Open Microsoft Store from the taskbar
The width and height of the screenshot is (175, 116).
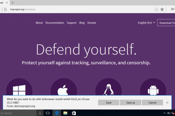click(74, 113)
